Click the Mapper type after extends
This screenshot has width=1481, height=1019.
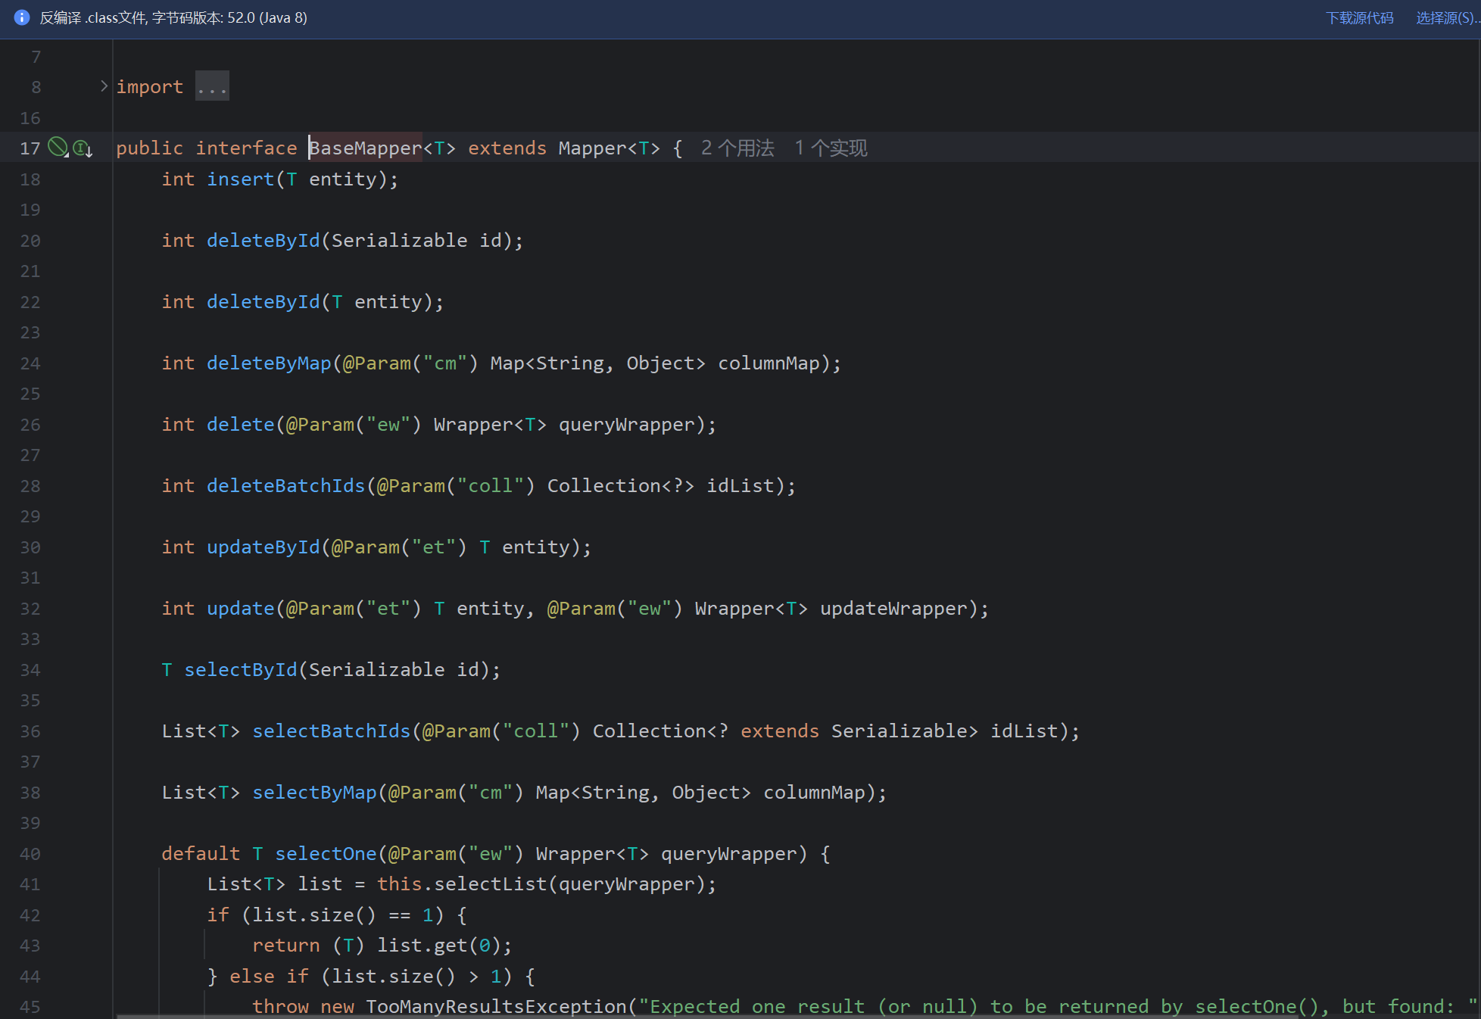tap(592, 148)
